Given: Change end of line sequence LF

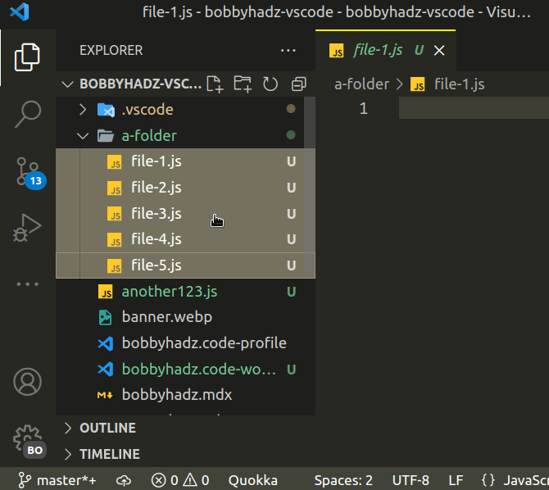Looking at the screenshot, I should tap(456, 480).
